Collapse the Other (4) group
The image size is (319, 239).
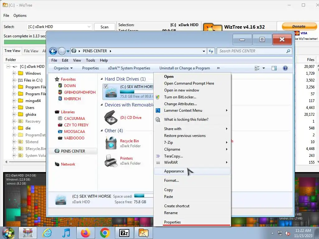(x=102, y=130)
